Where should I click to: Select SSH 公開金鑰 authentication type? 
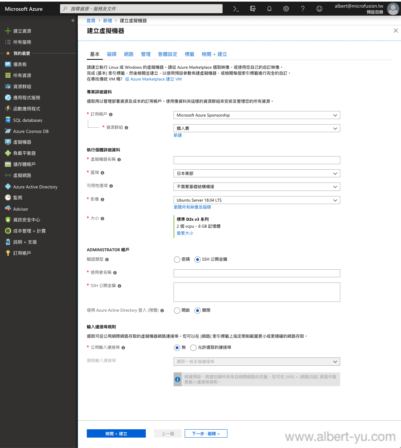click(x=198, y=260)
